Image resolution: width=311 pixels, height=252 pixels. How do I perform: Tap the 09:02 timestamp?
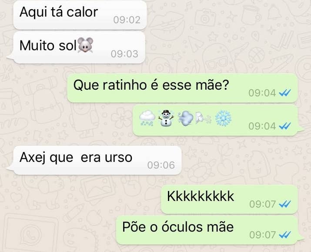click(x=127, y=20)
